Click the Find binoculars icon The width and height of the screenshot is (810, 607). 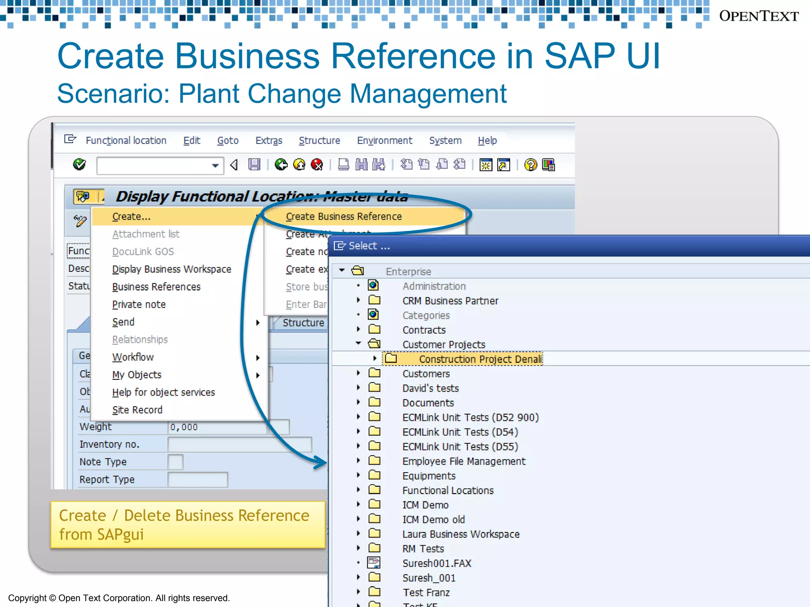point(361,164)
